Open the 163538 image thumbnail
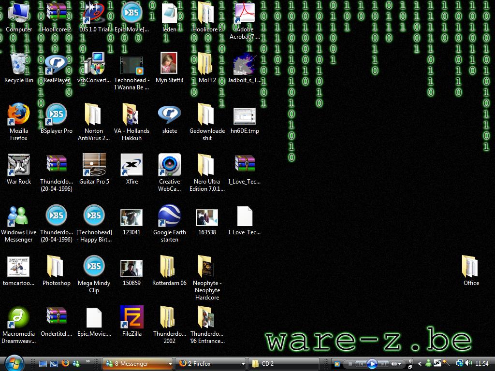The height and width of the screenshot is (371, 495). pos(207,222)
